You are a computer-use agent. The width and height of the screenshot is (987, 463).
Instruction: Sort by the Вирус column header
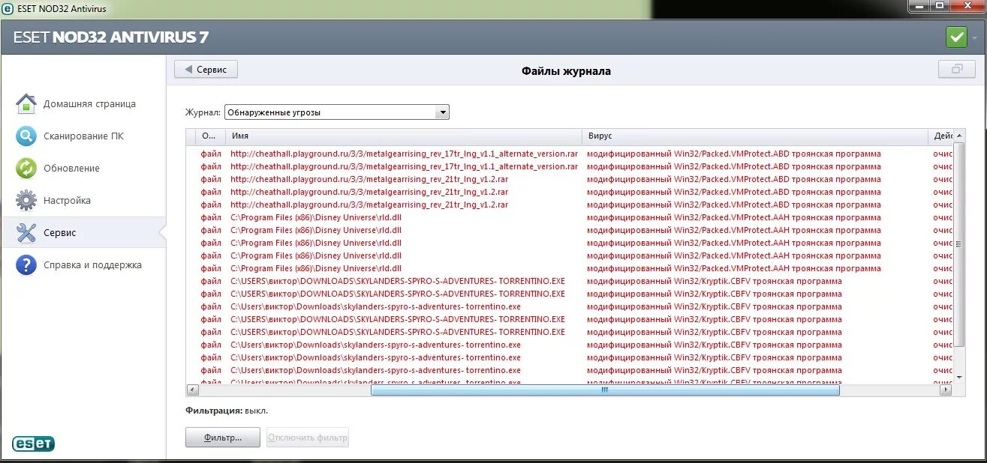pyautogui.click(x=755, y=136)
